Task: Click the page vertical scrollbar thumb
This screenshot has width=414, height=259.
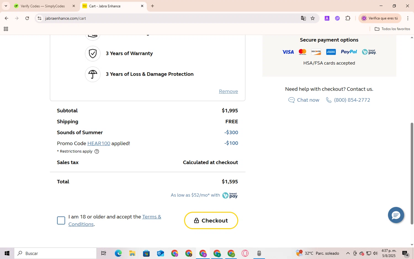Action: tap(412, 173)
